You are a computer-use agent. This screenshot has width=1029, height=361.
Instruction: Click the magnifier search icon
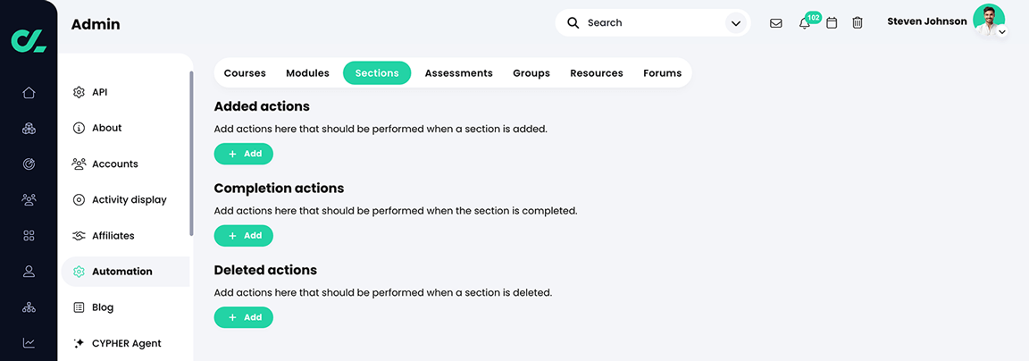coord(573,23)
